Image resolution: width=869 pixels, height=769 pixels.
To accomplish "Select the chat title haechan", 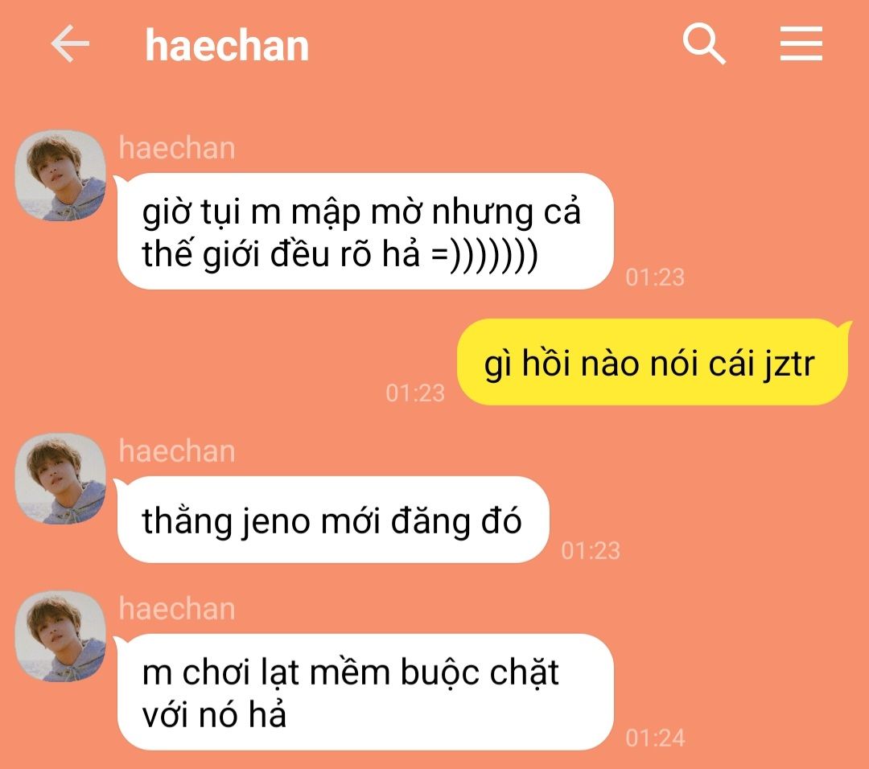I will click(227, 45).
